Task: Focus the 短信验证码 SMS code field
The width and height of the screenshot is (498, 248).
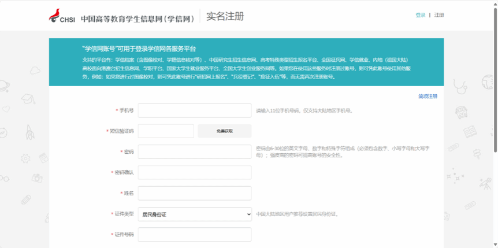Action: 166,131
